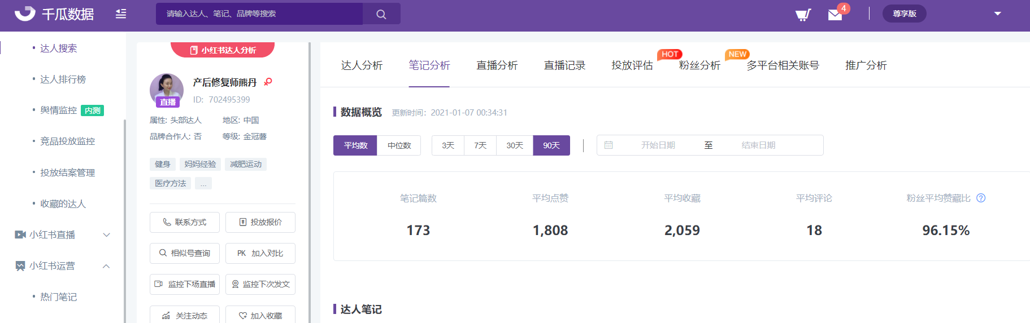This screenshot has width=1030, height=323.
Task: Click the Xiaohongshu link icon beside influencer name
Action: tap(268, 82)
